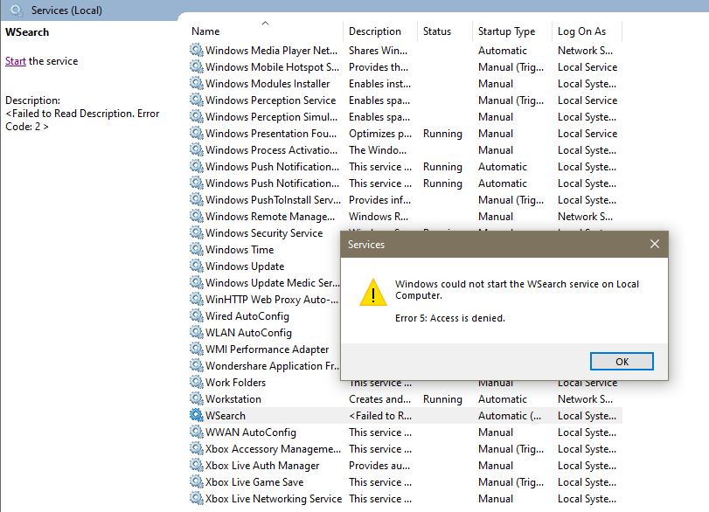This screenshot has width=709, height=512.
Task: Click the Windows Presentation Foundation gear icon
Action: click(x=196, y=133)
